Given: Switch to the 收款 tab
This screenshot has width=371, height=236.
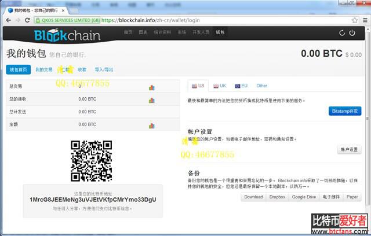Looking at the screenshot, I should click(x=82, y=69).
